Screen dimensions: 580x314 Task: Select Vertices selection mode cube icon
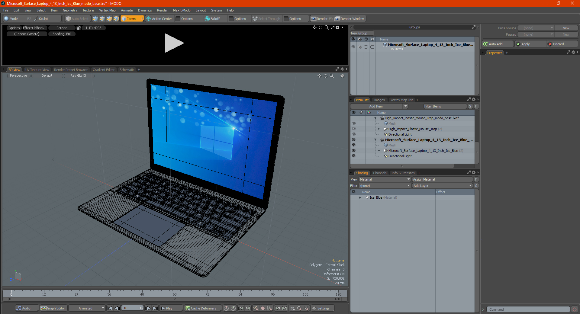(95, 19)
